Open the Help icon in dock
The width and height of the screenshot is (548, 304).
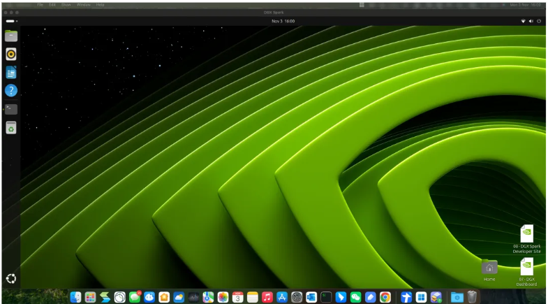pos(11,90)
